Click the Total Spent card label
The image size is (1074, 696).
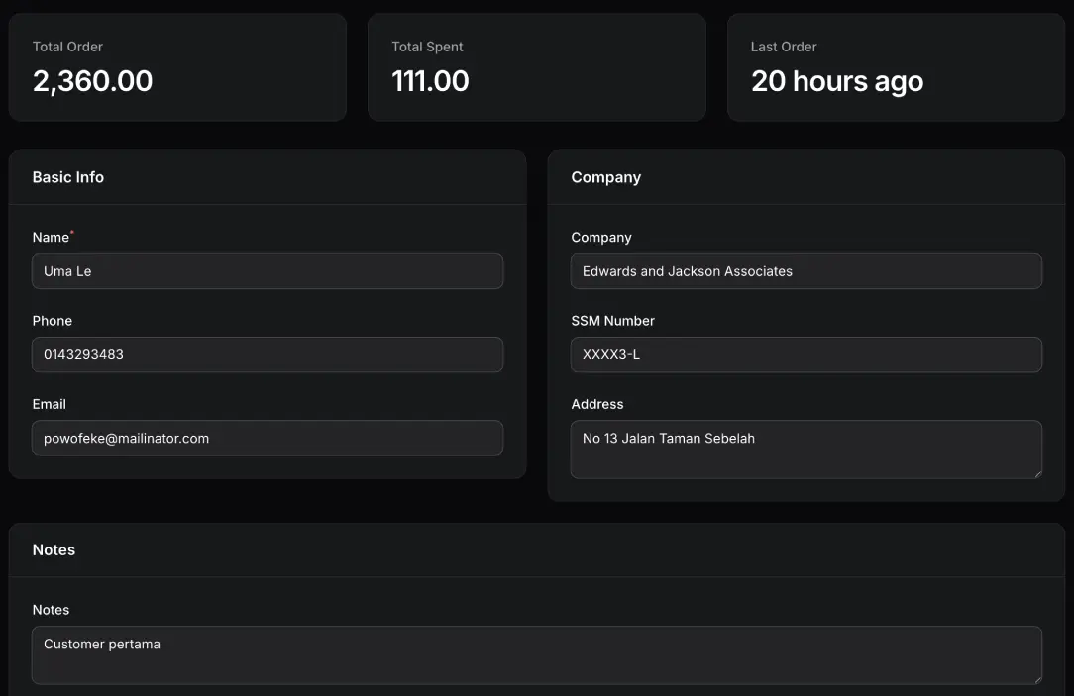click(x=427, y=47)
